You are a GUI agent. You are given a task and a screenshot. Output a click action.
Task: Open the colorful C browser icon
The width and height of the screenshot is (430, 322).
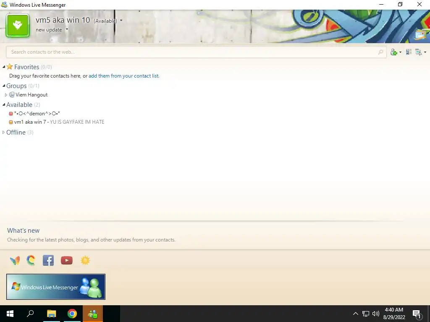(31, 260)
